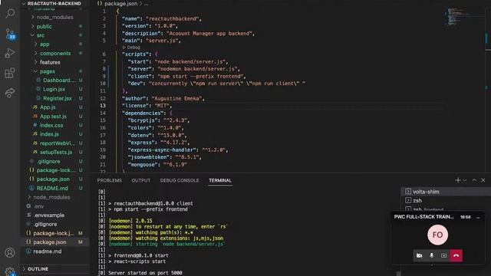Open App.js file
Image resolution: width=491 pixels, height=276 pixels.
[55, 107]
